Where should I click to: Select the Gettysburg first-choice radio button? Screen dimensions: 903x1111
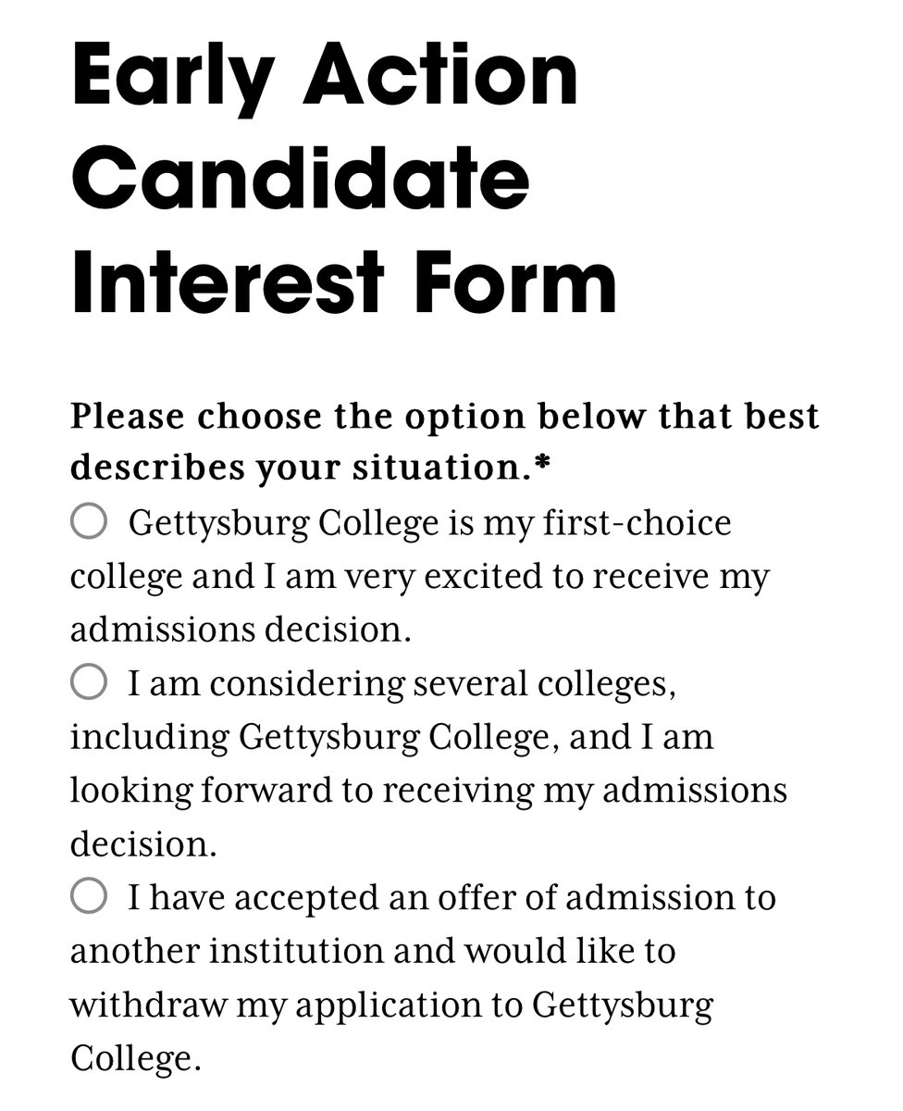coord(89,523)
